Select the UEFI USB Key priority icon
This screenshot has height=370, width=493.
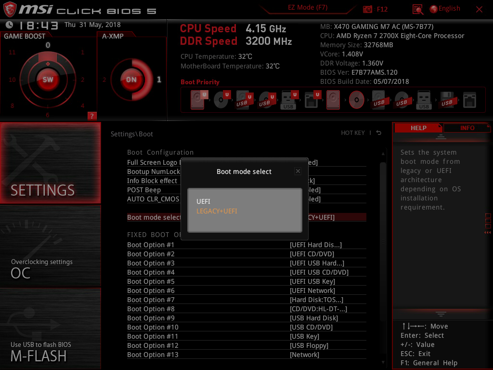(289, 100)
